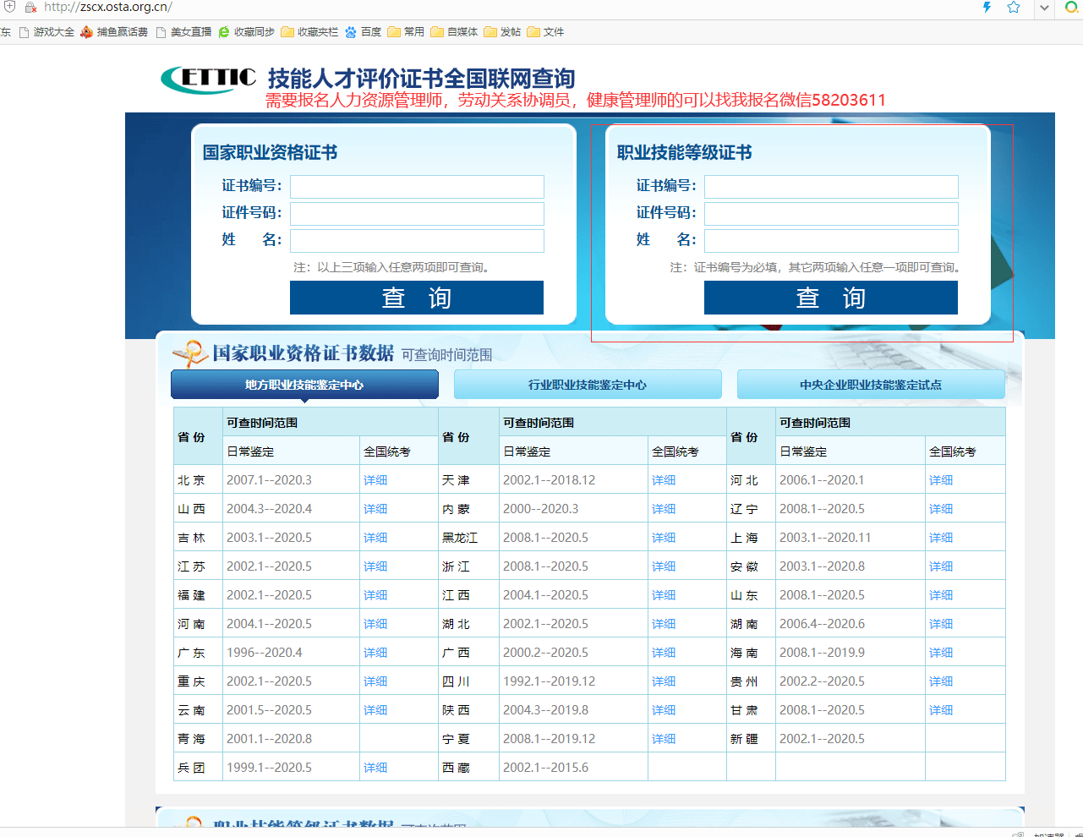The height and width of the screenshot is (837, 1083).
Task: Open 详细 link for 吉林
Action: tap(375, 538)
